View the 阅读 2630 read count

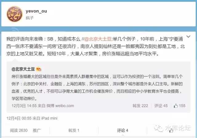(x=19, y=131)
